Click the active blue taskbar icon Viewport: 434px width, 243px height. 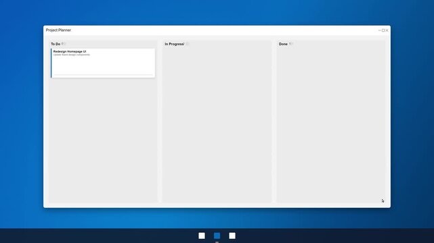click(x=217, y=236)
